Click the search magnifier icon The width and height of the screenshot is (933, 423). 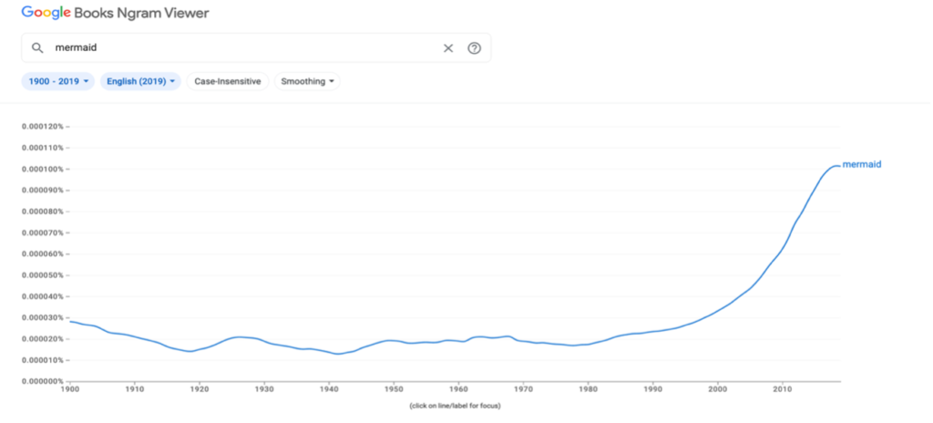[x=37, y=48]
